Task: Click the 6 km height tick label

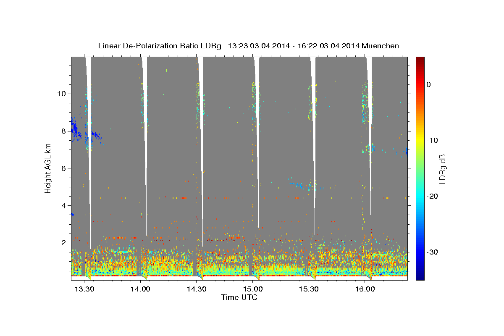Action: [63, 168]
